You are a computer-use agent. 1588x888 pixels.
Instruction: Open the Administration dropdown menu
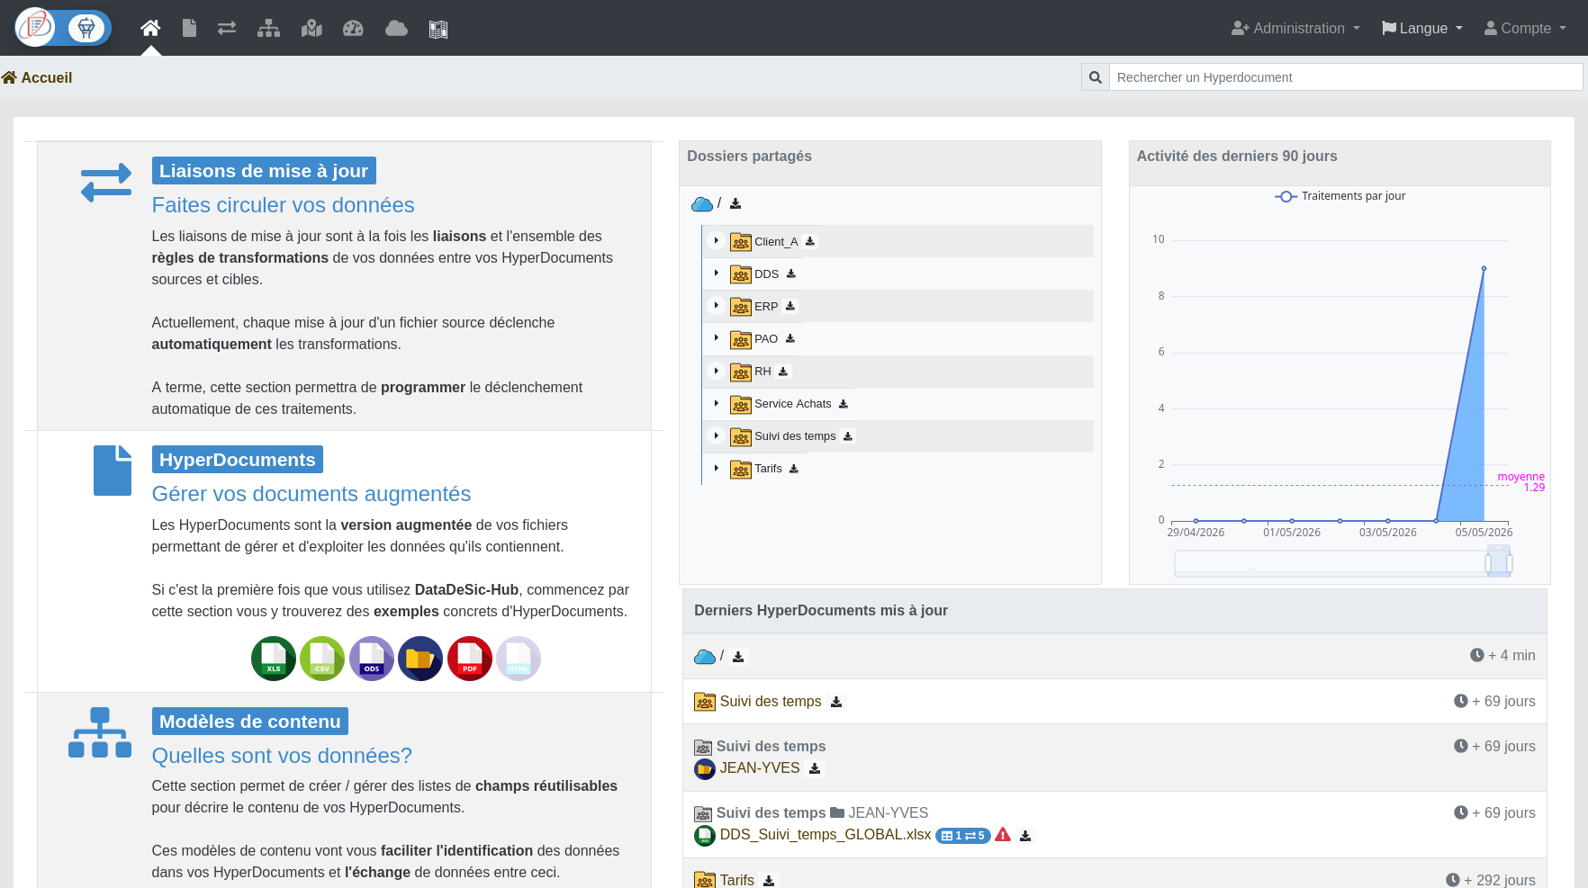(x=1295, y=28)
